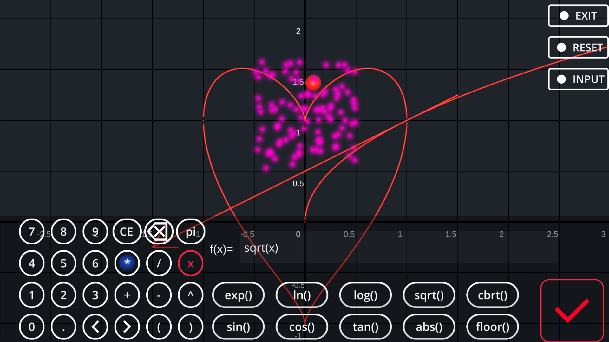Insert the red x variable
Viewport: 609px width, 342px height.
point(190,263)
